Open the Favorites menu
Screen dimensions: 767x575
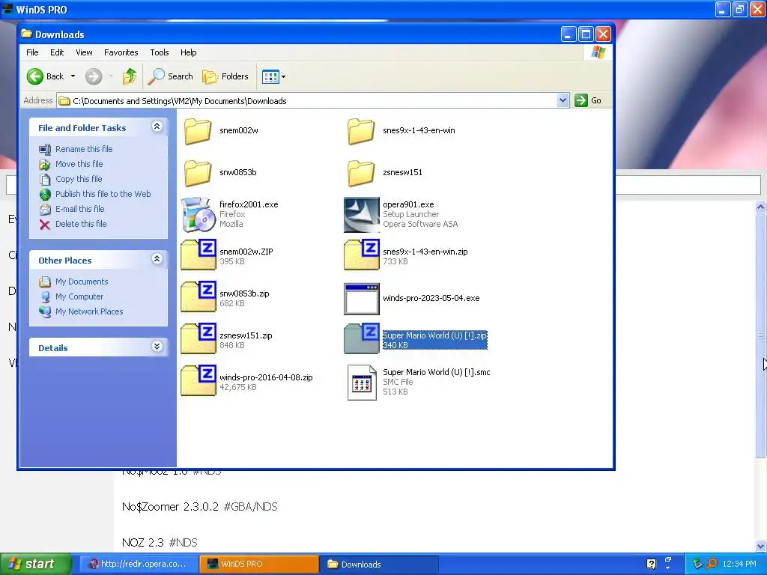coord(121,52)
